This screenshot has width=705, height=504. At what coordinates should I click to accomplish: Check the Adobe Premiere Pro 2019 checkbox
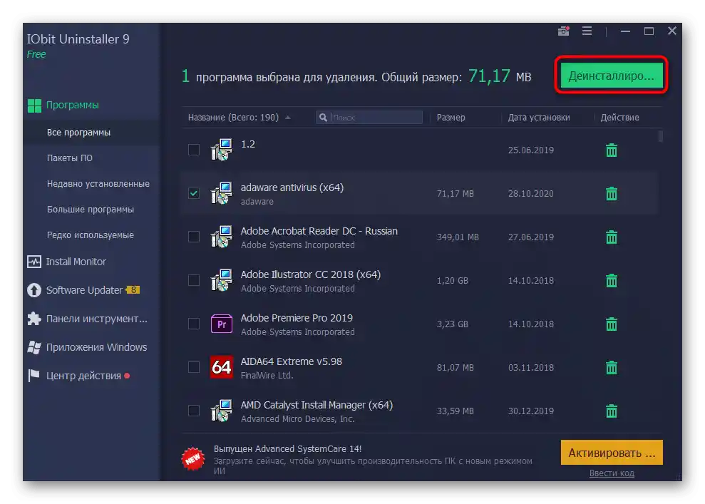point(194,324)
